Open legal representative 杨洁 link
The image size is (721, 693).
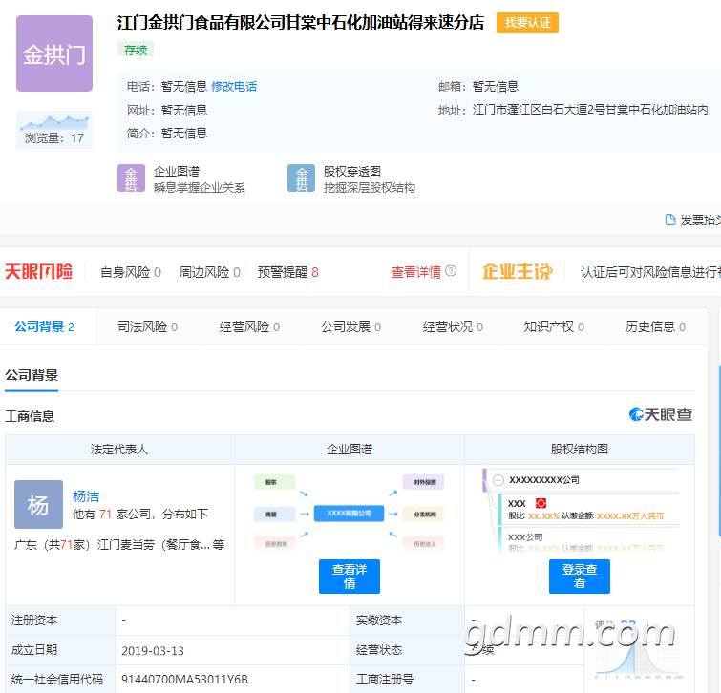[x=86, y=496]
